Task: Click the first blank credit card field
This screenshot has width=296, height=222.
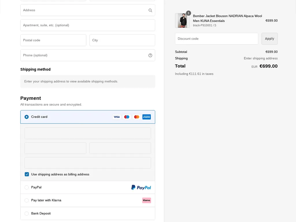Action: [88, 133]
